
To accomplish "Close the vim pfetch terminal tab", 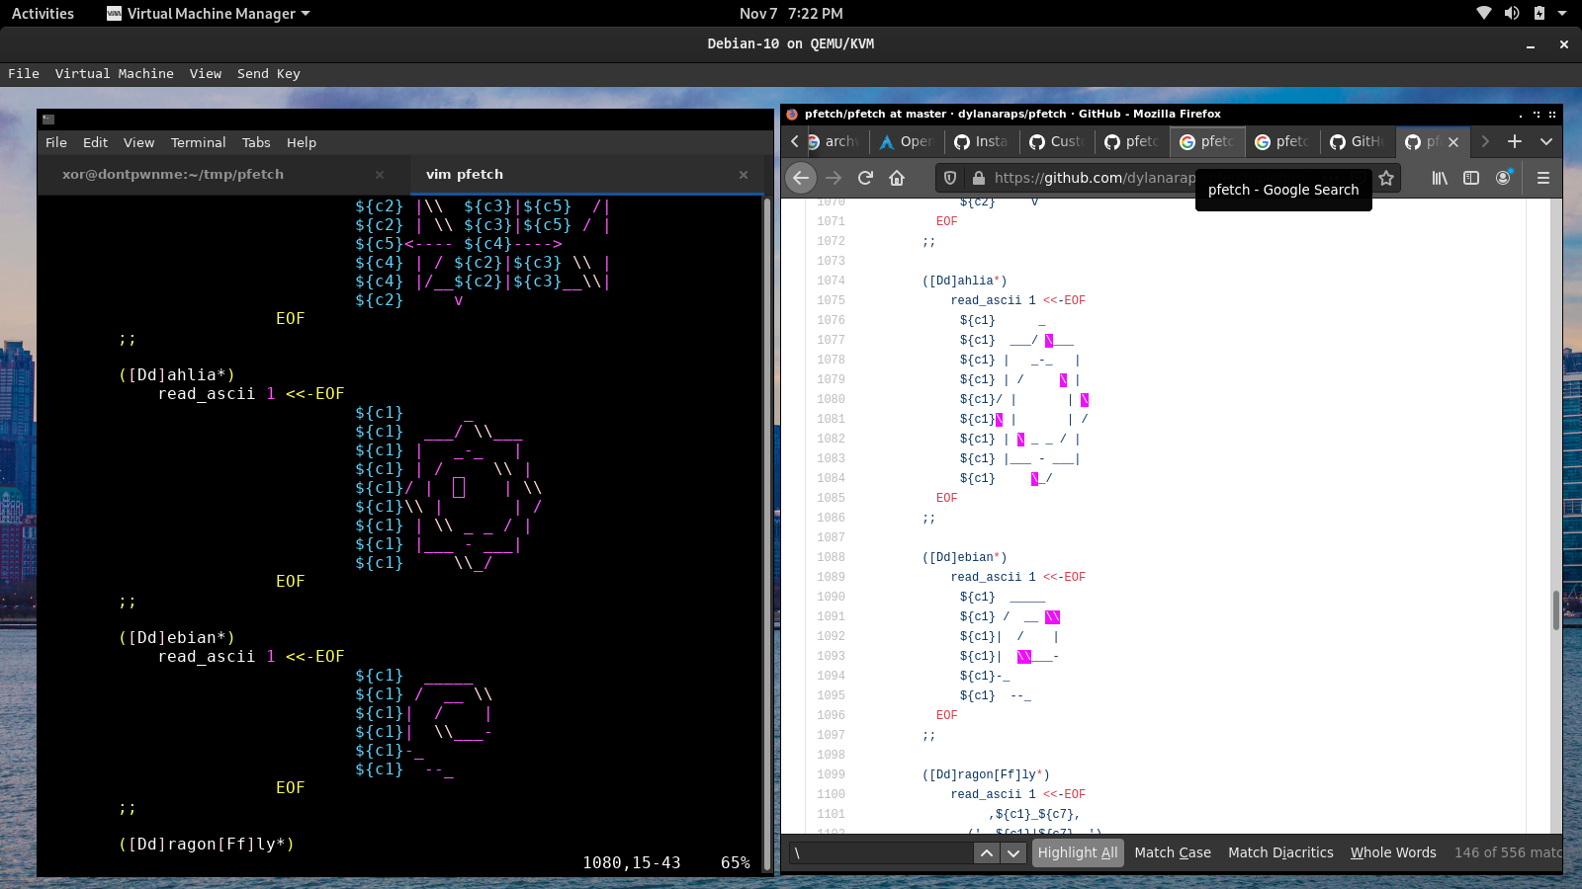I will tap(744, 175).
